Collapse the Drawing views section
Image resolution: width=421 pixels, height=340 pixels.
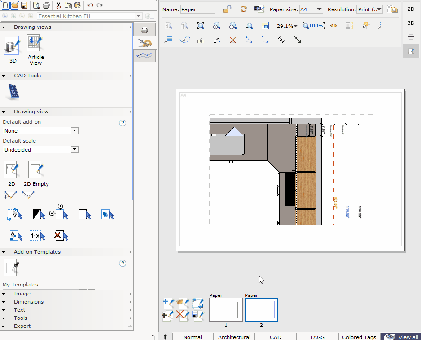click(4, 27)
